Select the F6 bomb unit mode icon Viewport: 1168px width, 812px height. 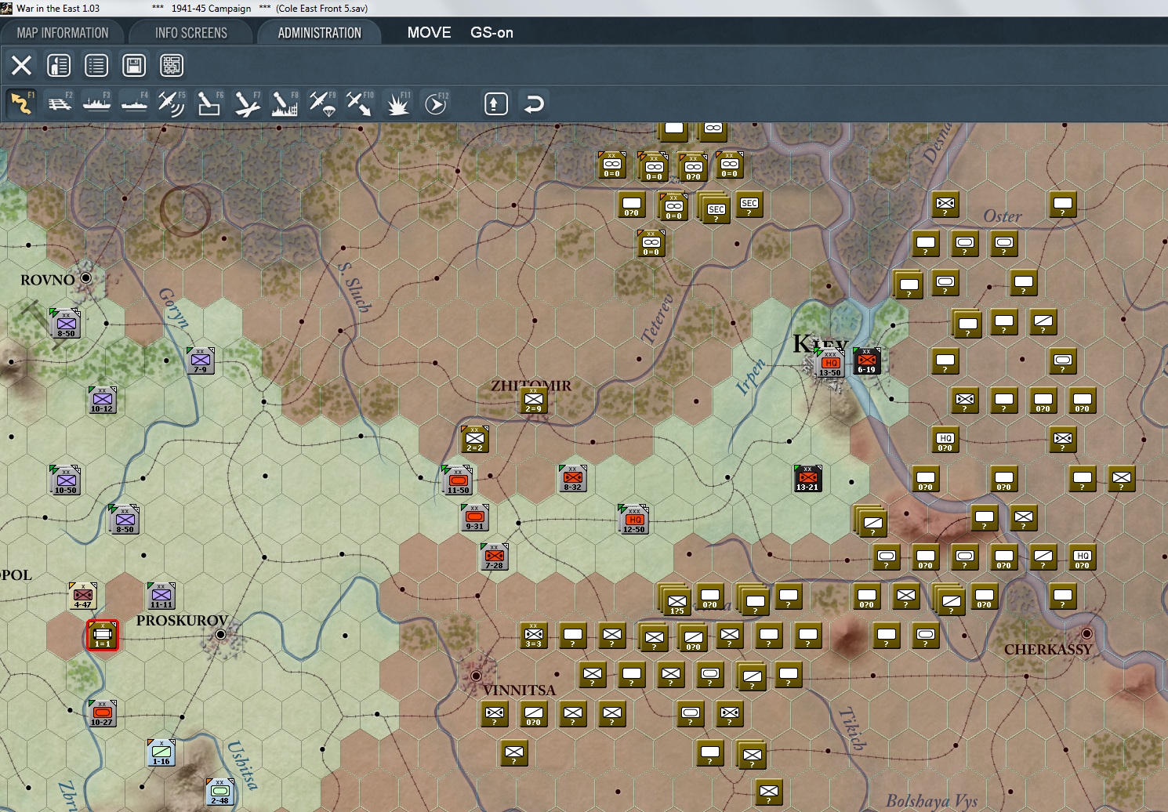pyautogui.click(x=209, y=103)
